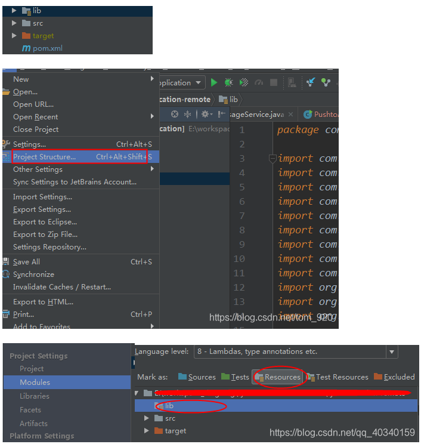Screen dimensions: 421x444
Task: Select src folder in the top tree
Action: [33, 23]
